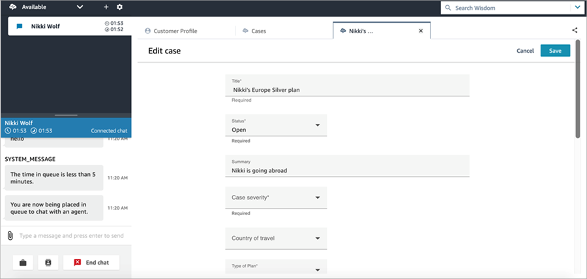The height and width of the screenshot is (279, 587).
Task: Expand the Available status dropdown
Action: coord(80,7)
